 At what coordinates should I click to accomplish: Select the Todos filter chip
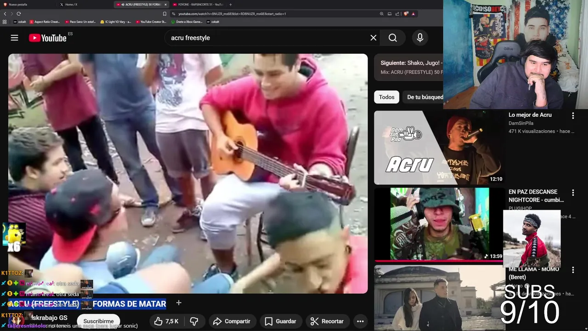pyautogui.click(x=386, y=97)
